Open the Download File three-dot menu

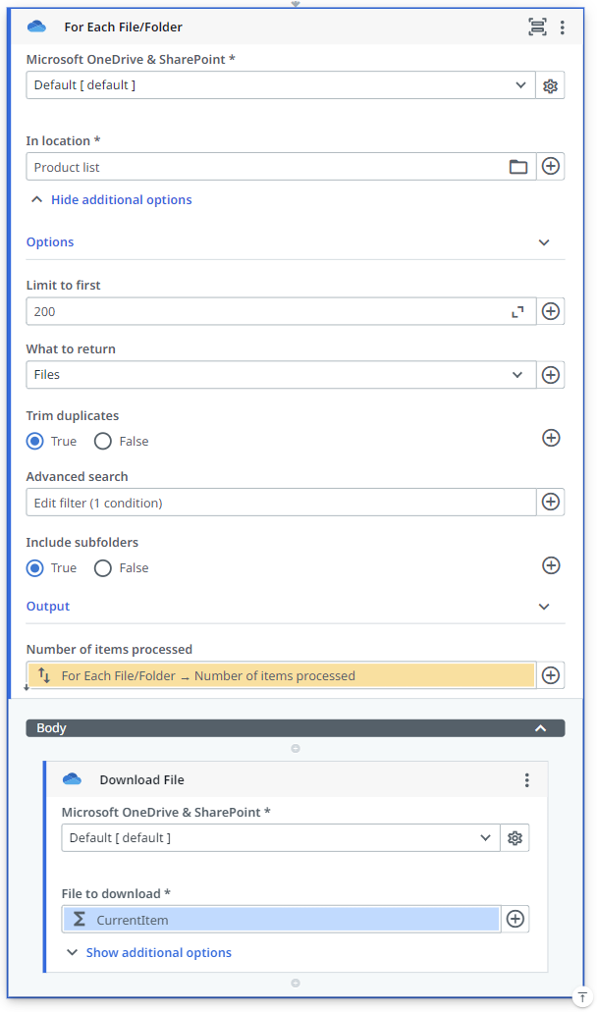point(527,780)
